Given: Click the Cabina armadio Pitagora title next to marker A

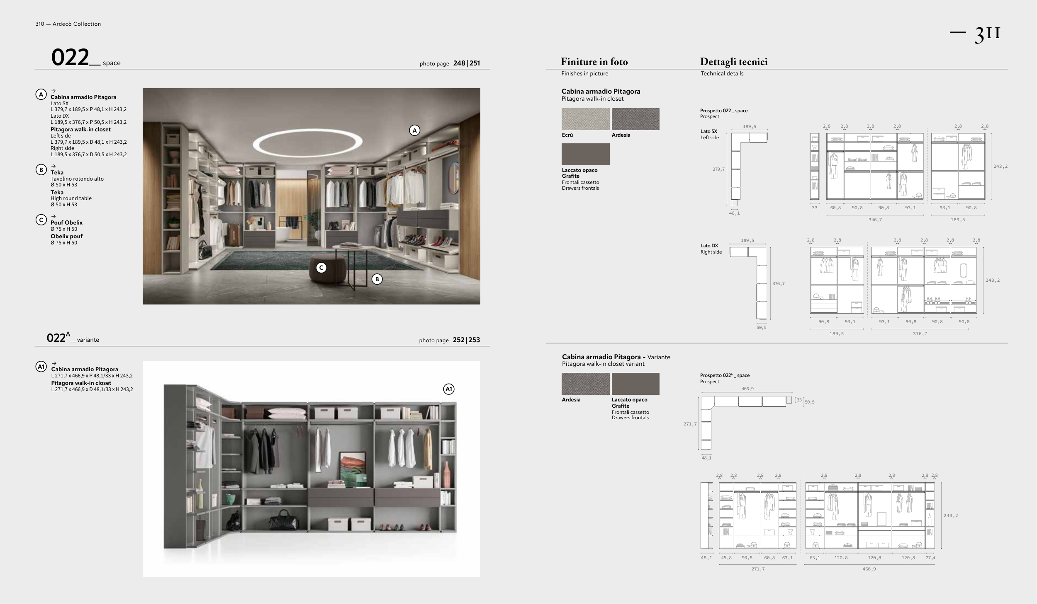Looking at the screenshot, I should (x=83, y=97).
